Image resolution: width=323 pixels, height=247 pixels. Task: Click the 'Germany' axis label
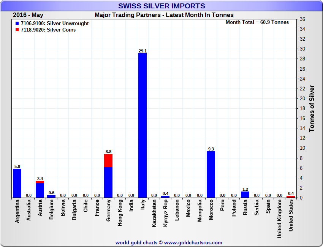[108, 211]
